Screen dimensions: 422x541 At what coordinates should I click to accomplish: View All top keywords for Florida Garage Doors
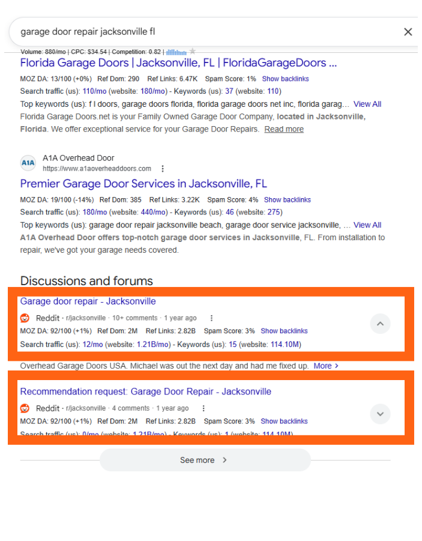[x=367, y=104]
